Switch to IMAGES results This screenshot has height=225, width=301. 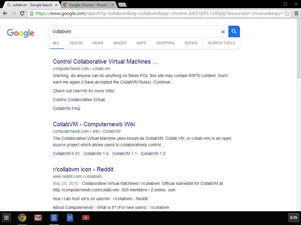120,43
